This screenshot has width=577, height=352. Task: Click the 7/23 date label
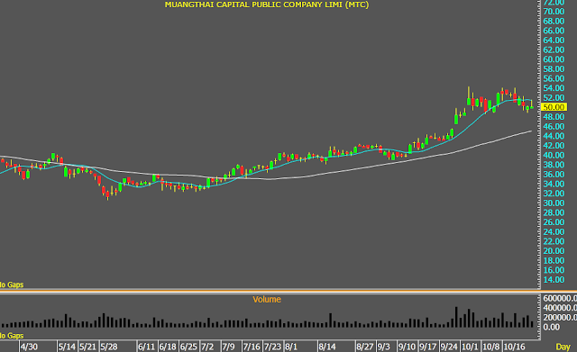tap(272, 347)
